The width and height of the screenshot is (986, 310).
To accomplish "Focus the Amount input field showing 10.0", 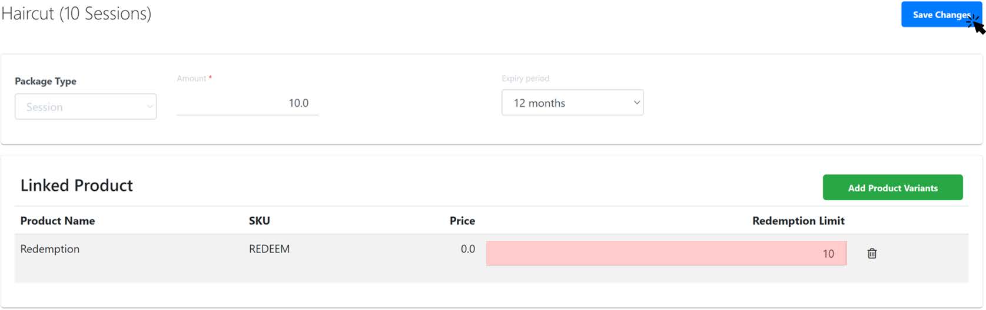I will (x=247, y=103).
